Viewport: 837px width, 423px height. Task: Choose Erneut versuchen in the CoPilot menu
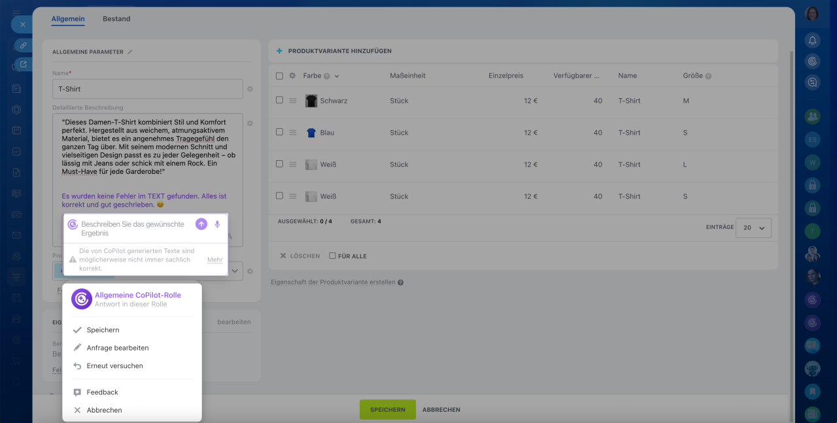[114, 366]
